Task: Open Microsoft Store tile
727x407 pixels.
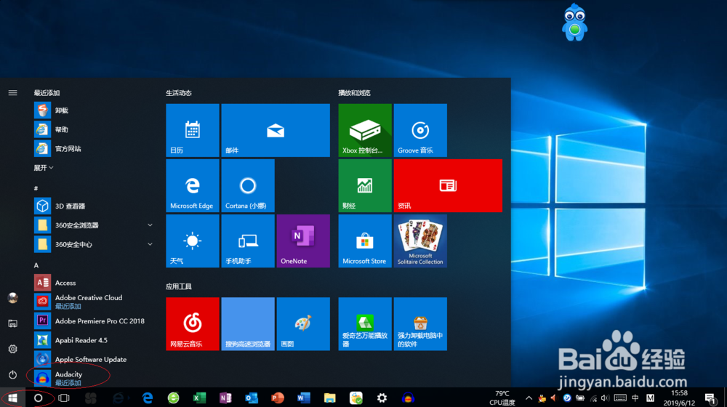Action: tap(365, 241)
